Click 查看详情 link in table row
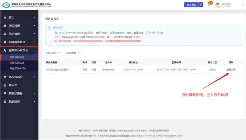 point(231,70)
